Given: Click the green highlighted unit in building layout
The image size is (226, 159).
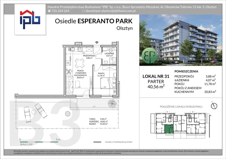Looking at the screenshot, I should click(169, 129).
